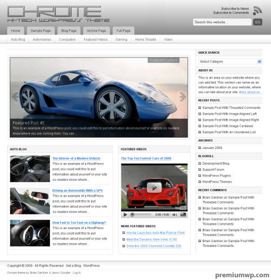Open How Fast is Too Fast article
271x280 pixels.
(x=79, y=223)
